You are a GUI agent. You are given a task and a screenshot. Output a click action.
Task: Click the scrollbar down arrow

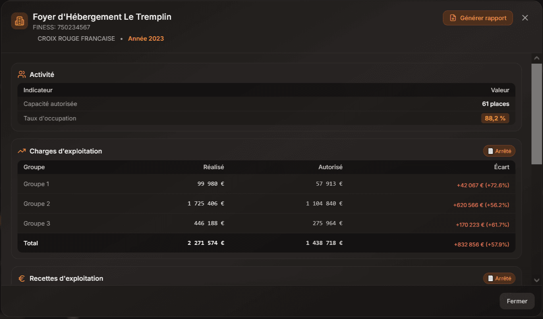pyautogui.click(x=537, y=280)
